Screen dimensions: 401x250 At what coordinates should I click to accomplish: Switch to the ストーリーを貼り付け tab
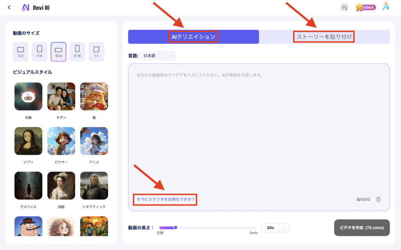(x=324, y=37)
